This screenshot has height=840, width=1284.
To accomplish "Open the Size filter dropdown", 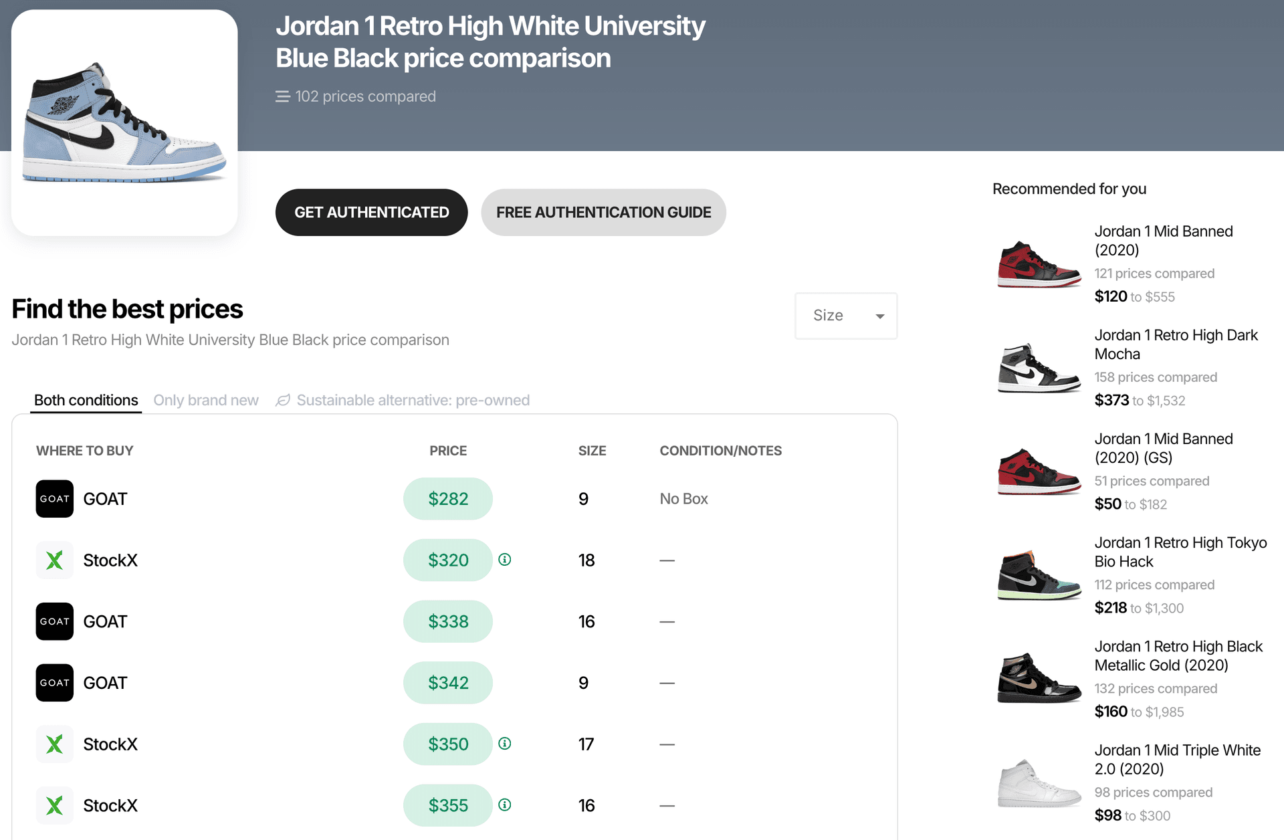I will pos(845,315).
